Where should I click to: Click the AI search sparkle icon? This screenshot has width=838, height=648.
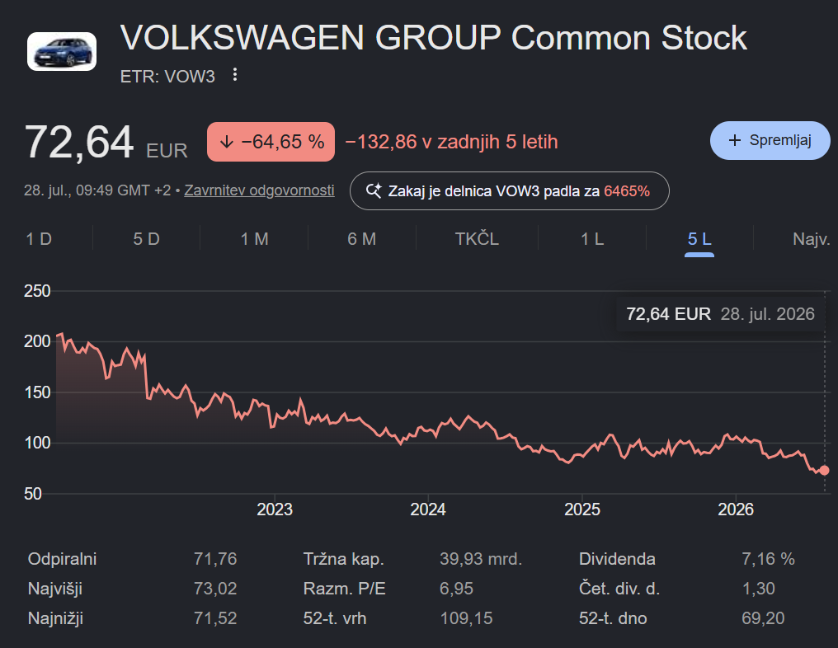(374, 190)
